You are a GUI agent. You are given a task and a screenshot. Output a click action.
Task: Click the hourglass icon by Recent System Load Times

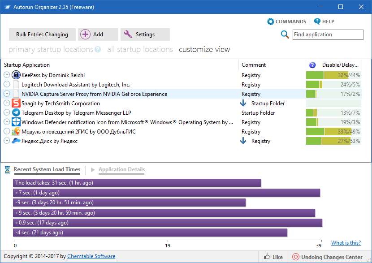pos(7,169)
